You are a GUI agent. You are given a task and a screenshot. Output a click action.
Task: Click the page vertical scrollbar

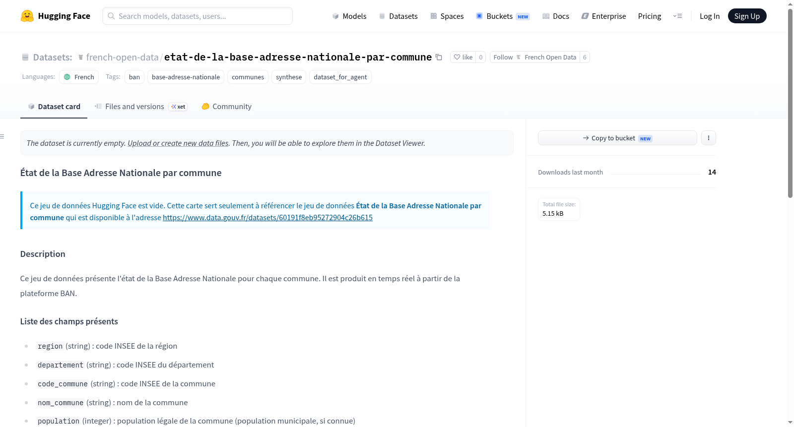click(790, 103)
